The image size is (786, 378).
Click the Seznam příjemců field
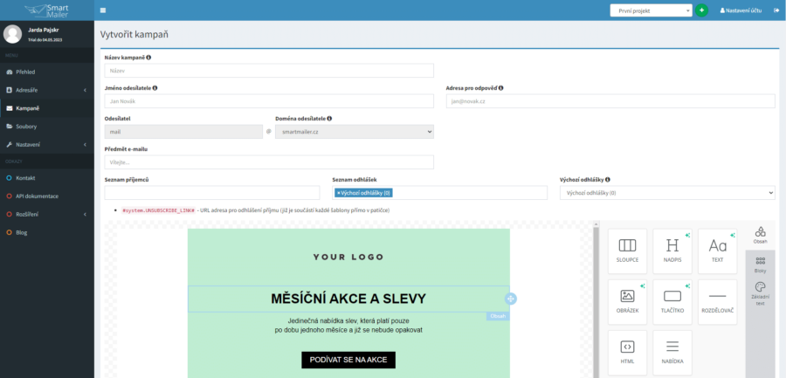tap(212, 193)
